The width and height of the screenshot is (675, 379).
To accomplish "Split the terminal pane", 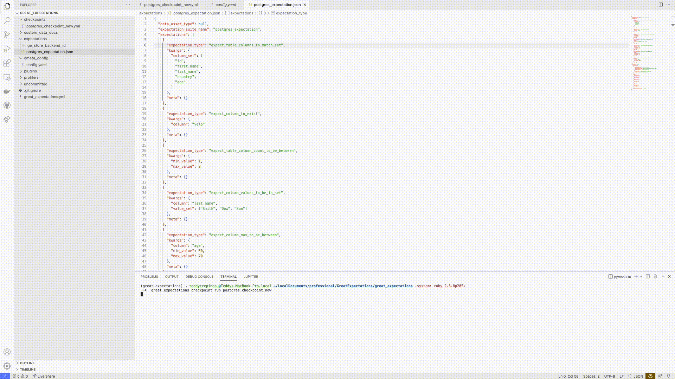I will click(x=648, y=277).
